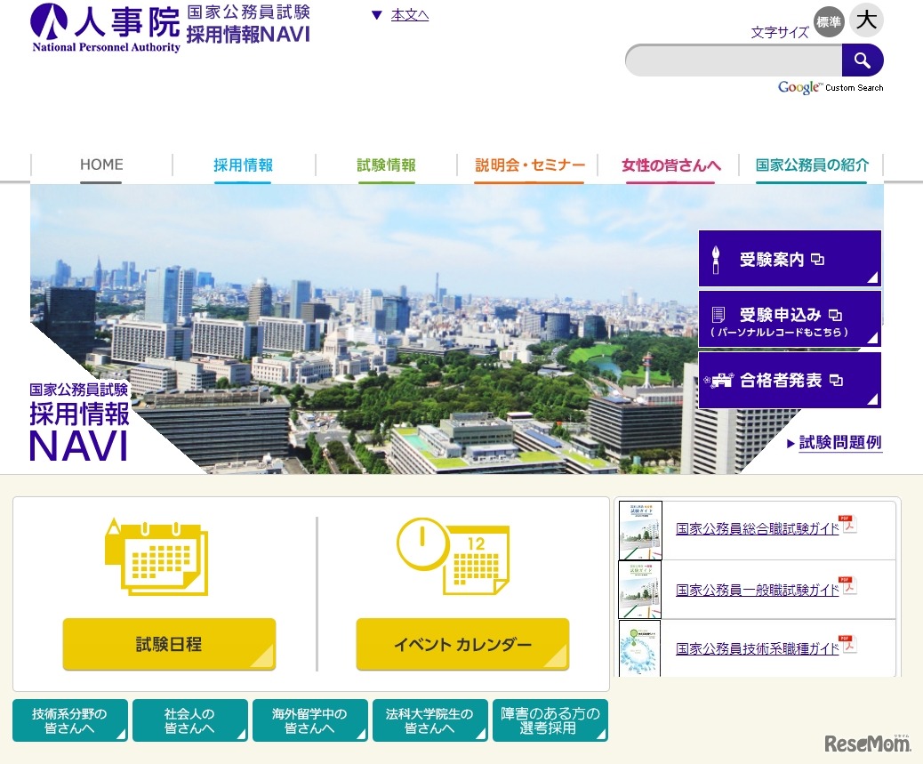Open the 採用情報 navigation tab
This screenshot has height=764, width=923.
click(x=243, y=165)
